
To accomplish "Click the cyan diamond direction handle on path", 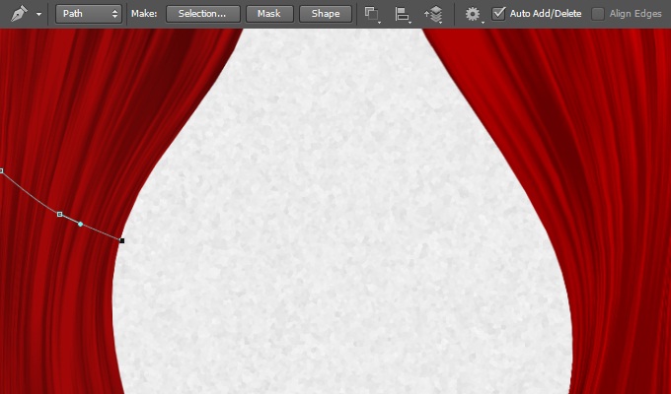I will (81, 224).
